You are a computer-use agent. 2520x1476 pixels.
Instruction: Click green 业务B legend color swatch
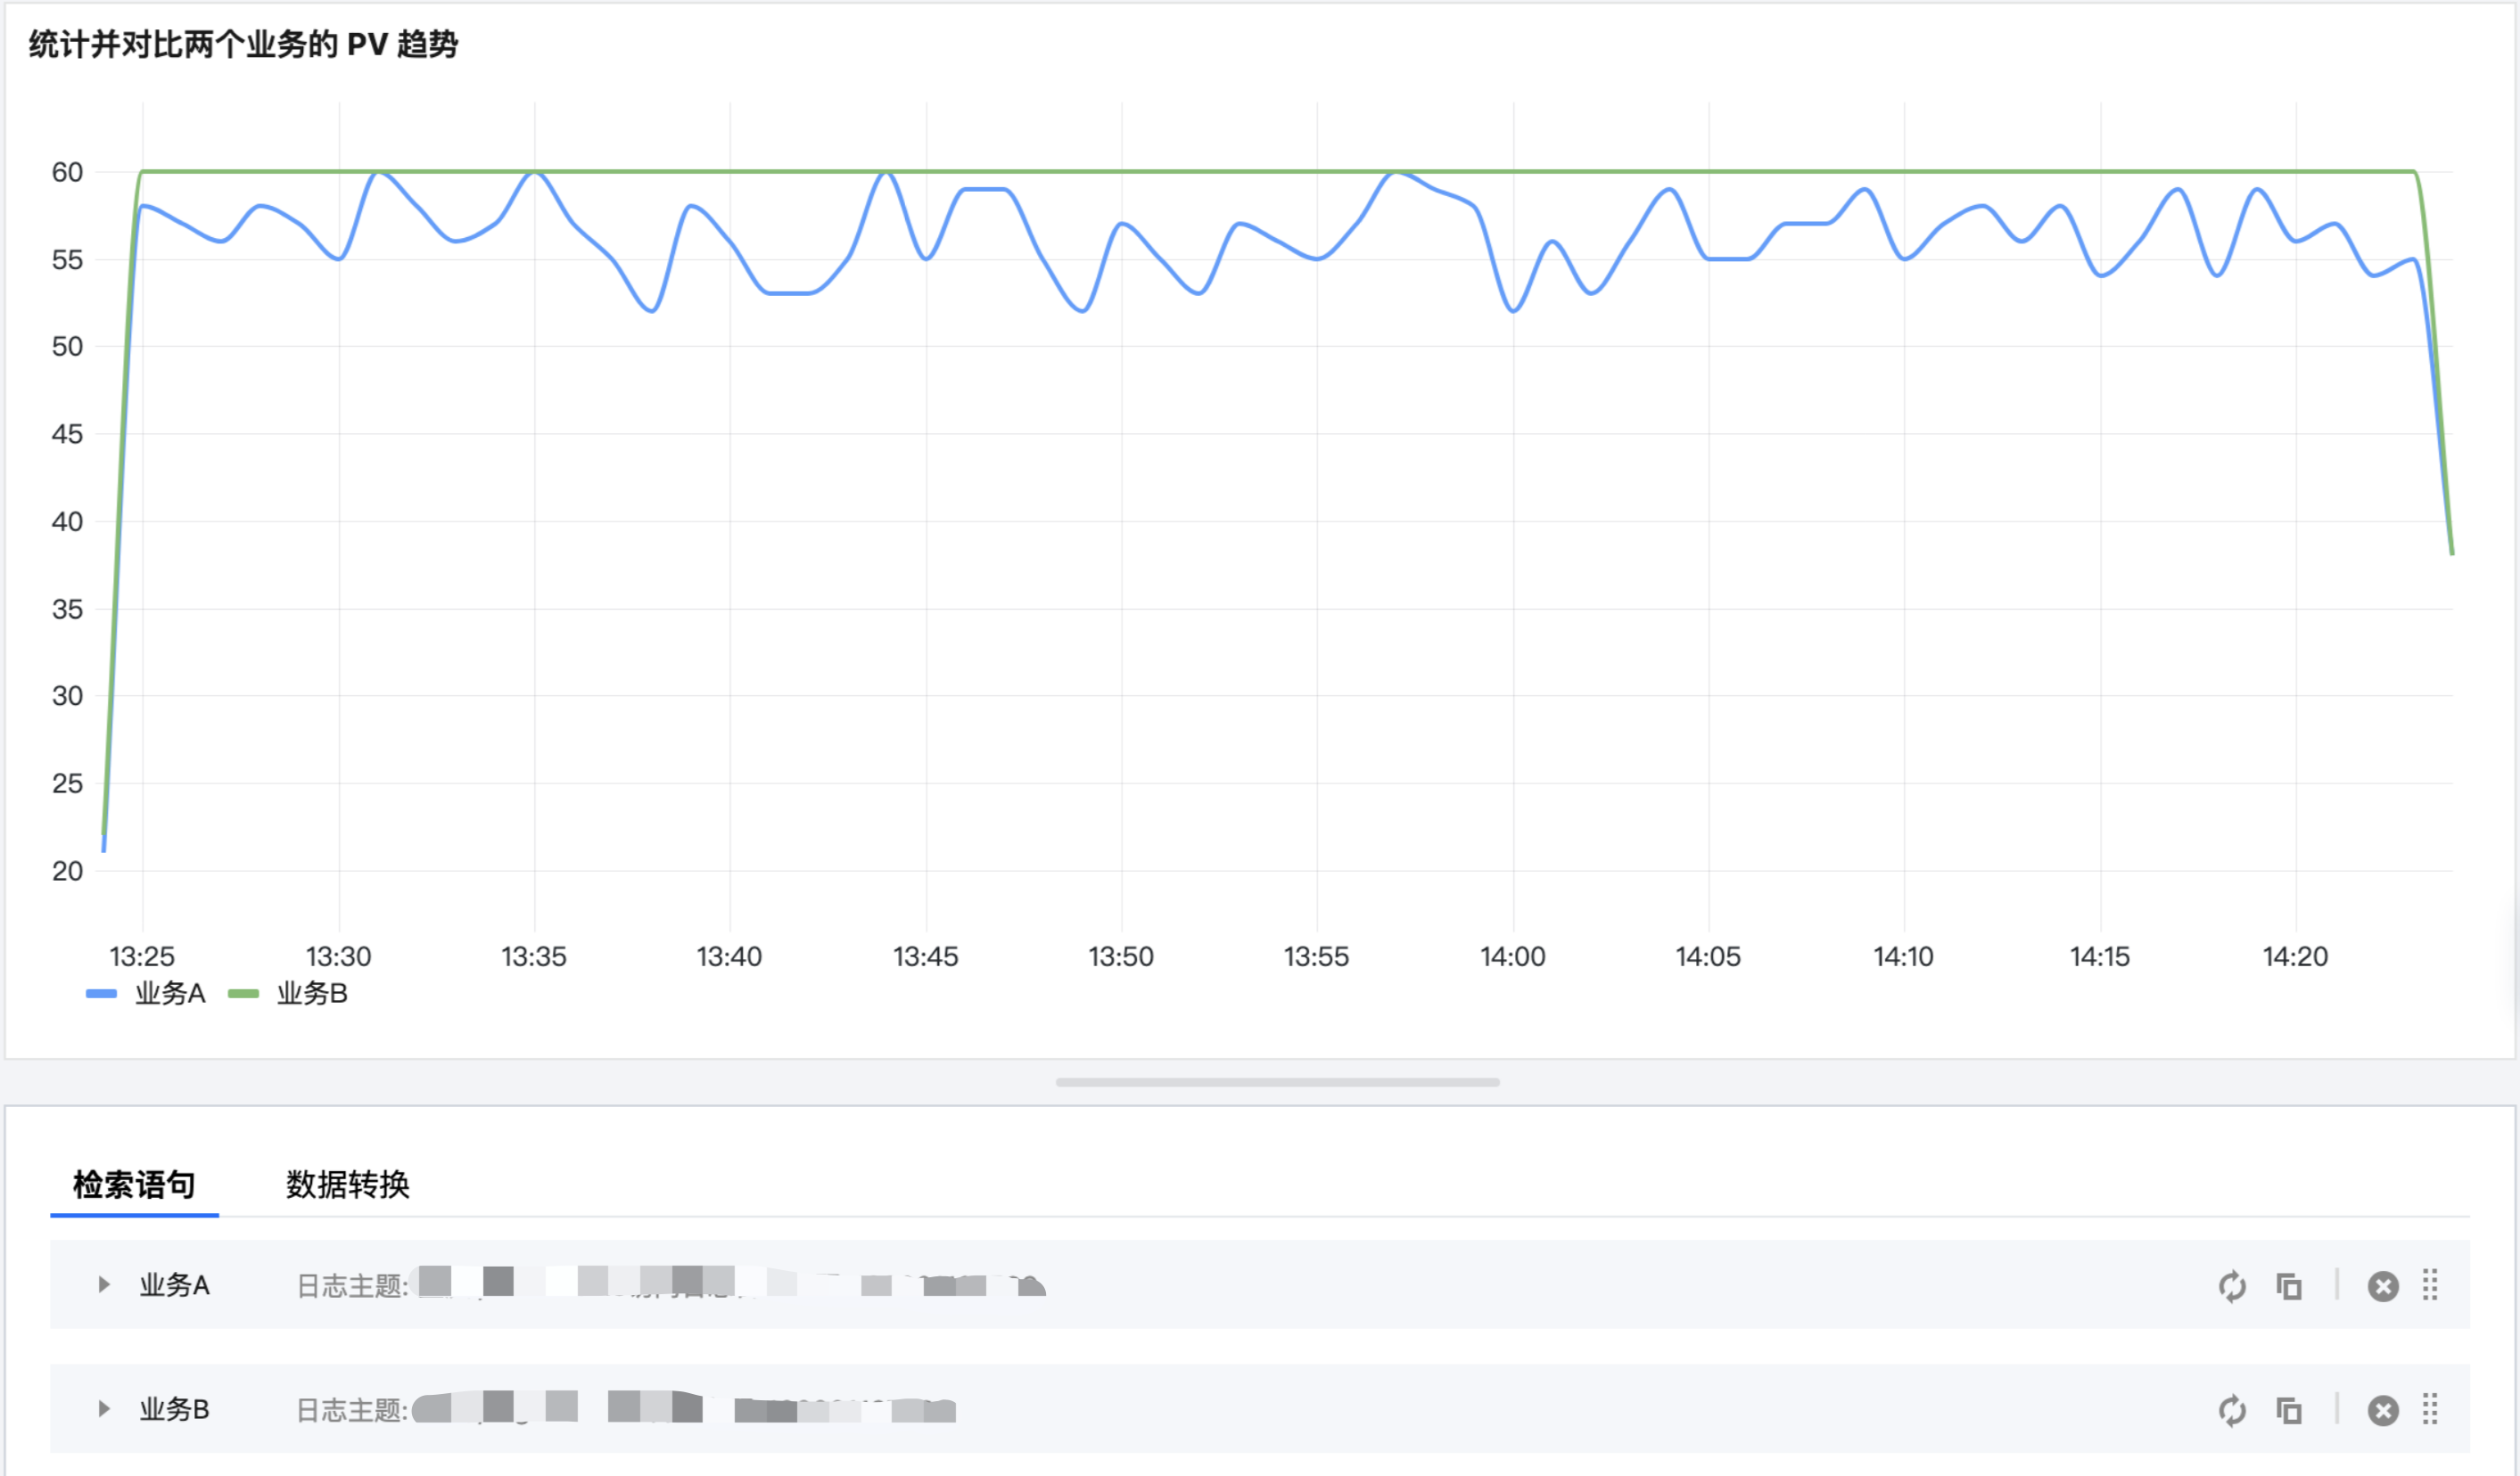click(x=243, y=993)
